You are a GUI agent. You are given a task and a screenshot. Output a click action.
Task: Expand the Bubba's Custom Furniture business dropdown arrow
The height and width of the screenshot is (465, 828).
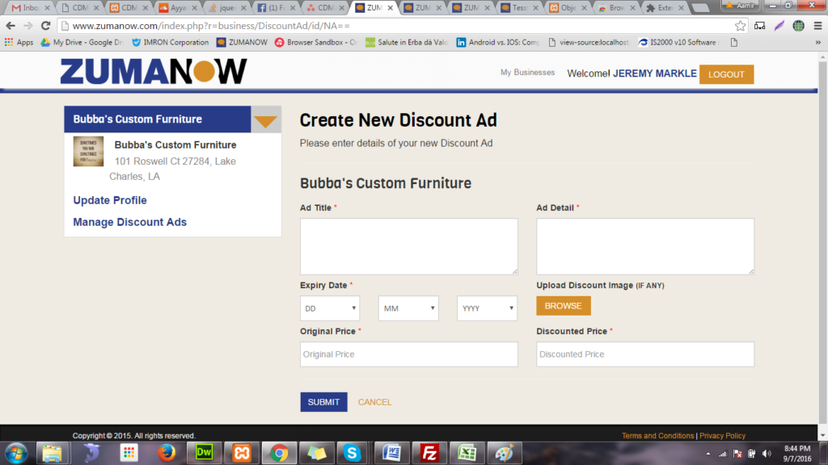[265, 121]
